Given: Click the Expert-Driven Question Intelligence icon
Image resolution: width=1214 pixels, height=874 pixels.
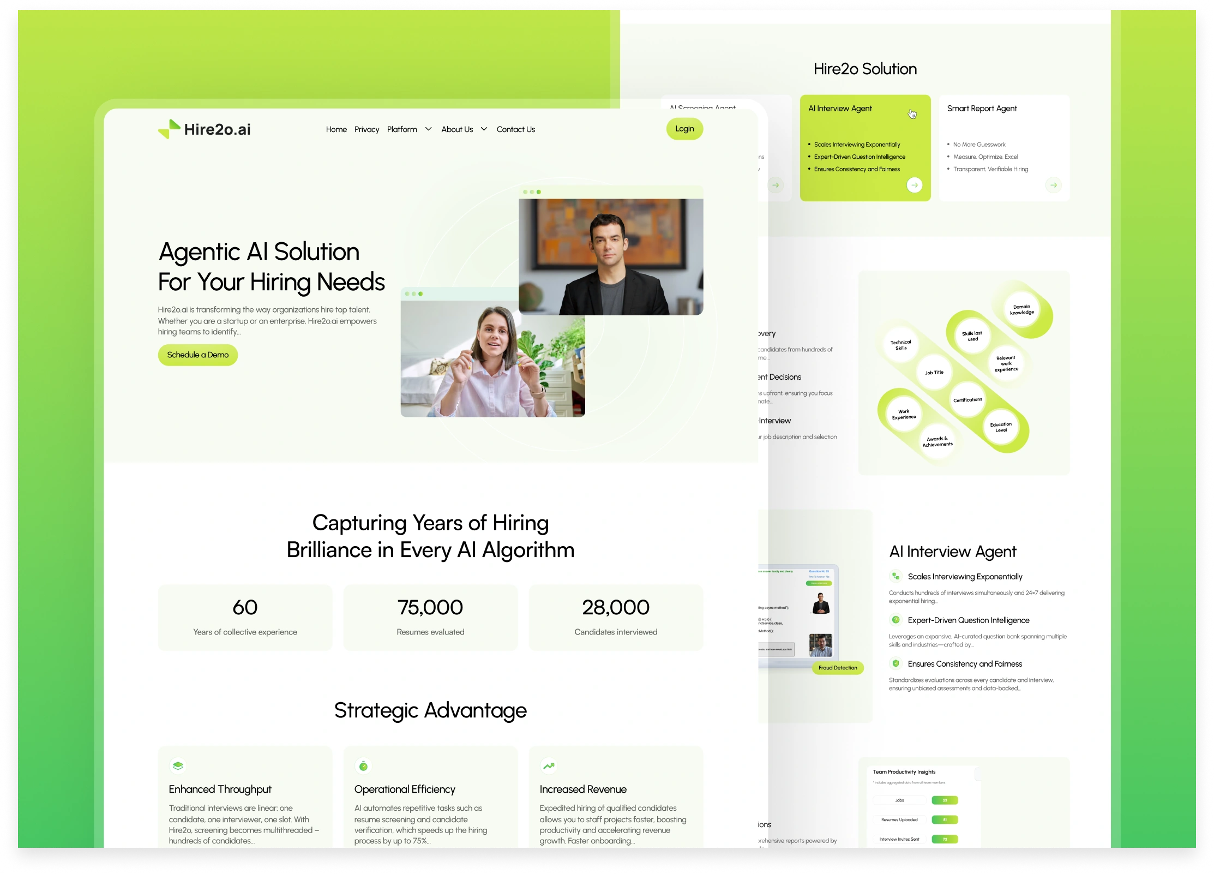Looking at the screenshot, I should [896, 620].
